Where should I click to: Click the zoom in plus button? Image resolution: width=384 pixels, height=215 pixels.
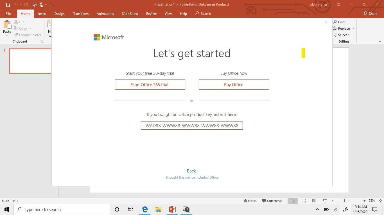(365, 201)
